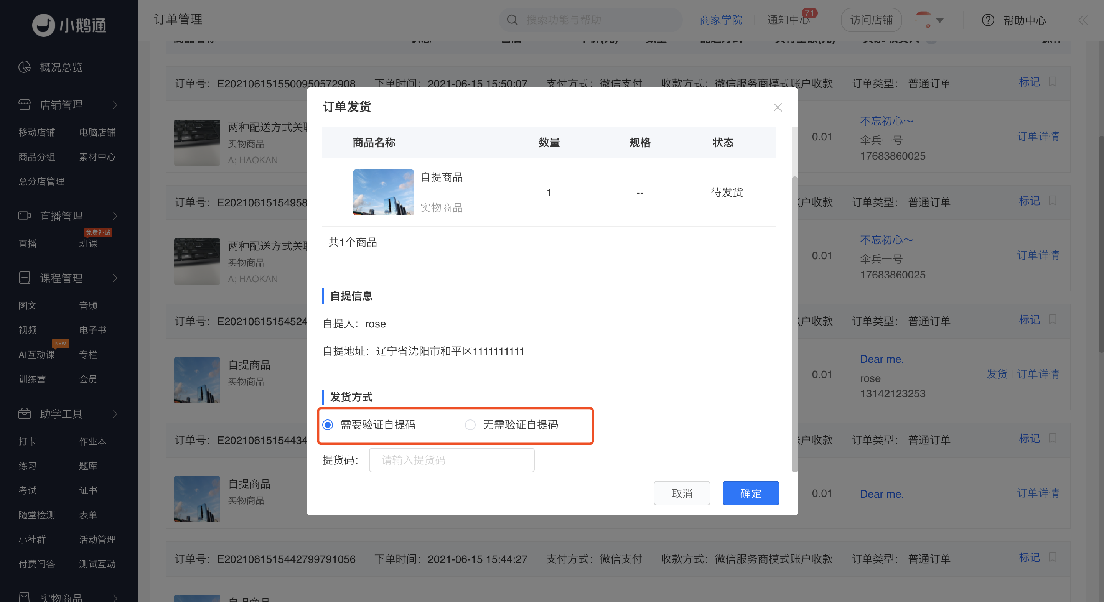
Task: Click bookmark icon for order E20210615154434
Action: (x=1052, y=438)
